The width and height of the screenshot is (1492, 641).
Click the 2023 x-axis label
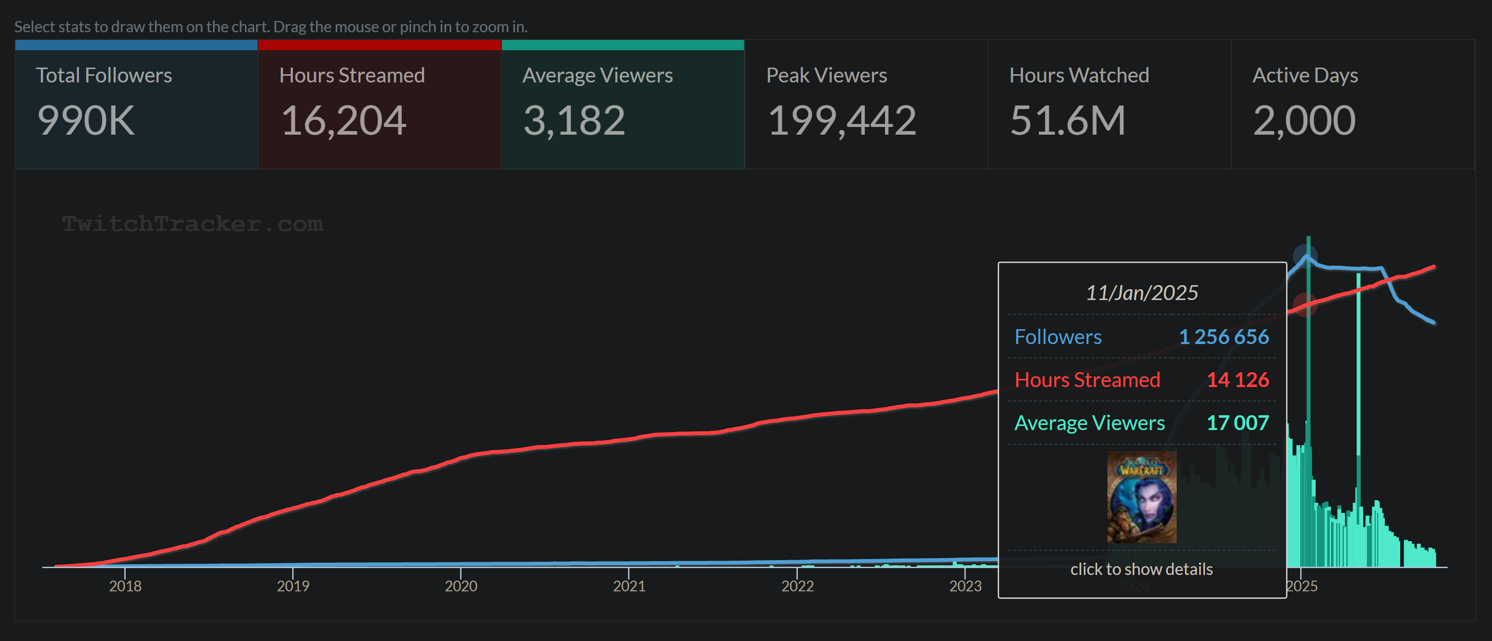pyautogui.click(x=965, y=586)
